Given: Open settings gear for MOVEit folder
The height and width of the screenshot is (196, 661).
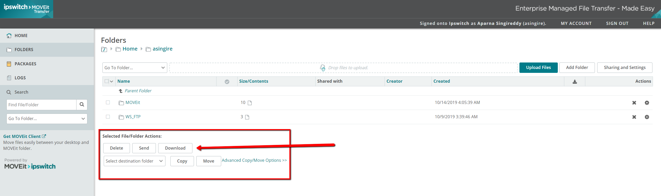Looking at the screenshot, I should [x=647, y=103].
